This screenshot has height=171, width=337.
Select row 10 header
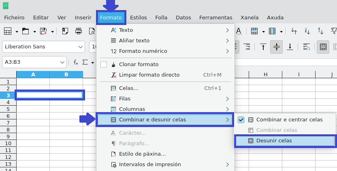8,144
